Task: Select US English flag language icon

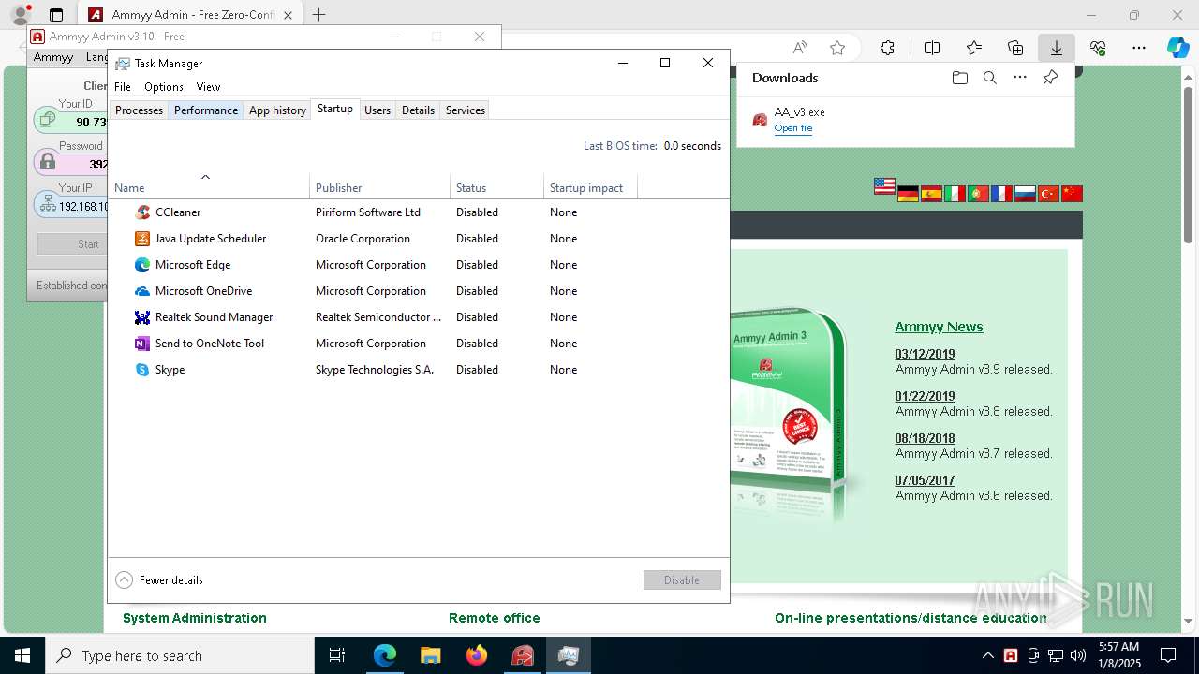Action: 884,186
